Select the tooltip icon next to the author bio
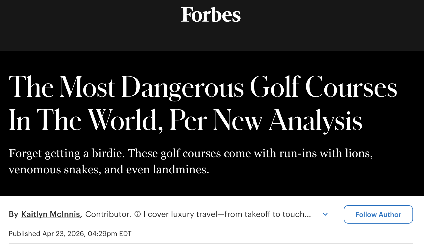The image size is (424, 245). 137,214
